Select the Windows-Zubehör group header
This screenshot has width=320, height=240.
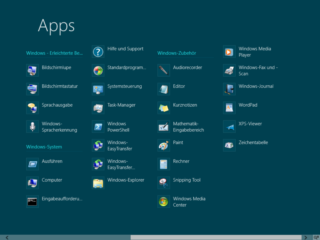(176, 53)
